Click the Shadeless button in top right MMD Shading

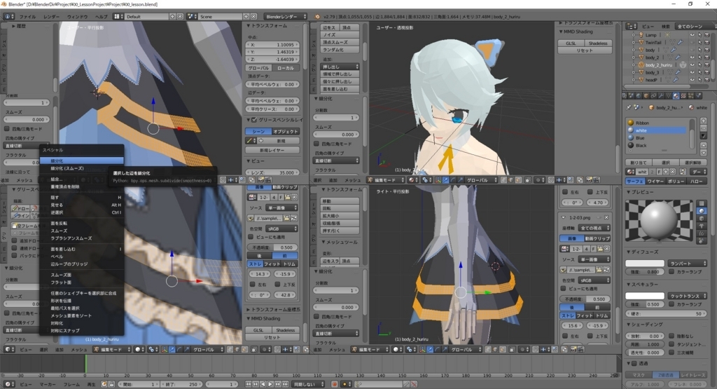[598, 43]
